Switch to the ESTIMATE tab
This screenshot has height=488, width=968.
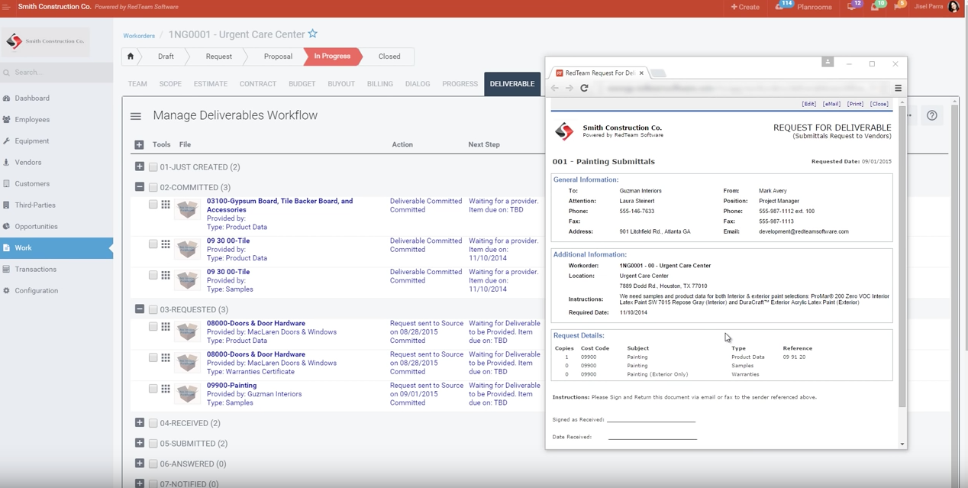tap(211, 84)
